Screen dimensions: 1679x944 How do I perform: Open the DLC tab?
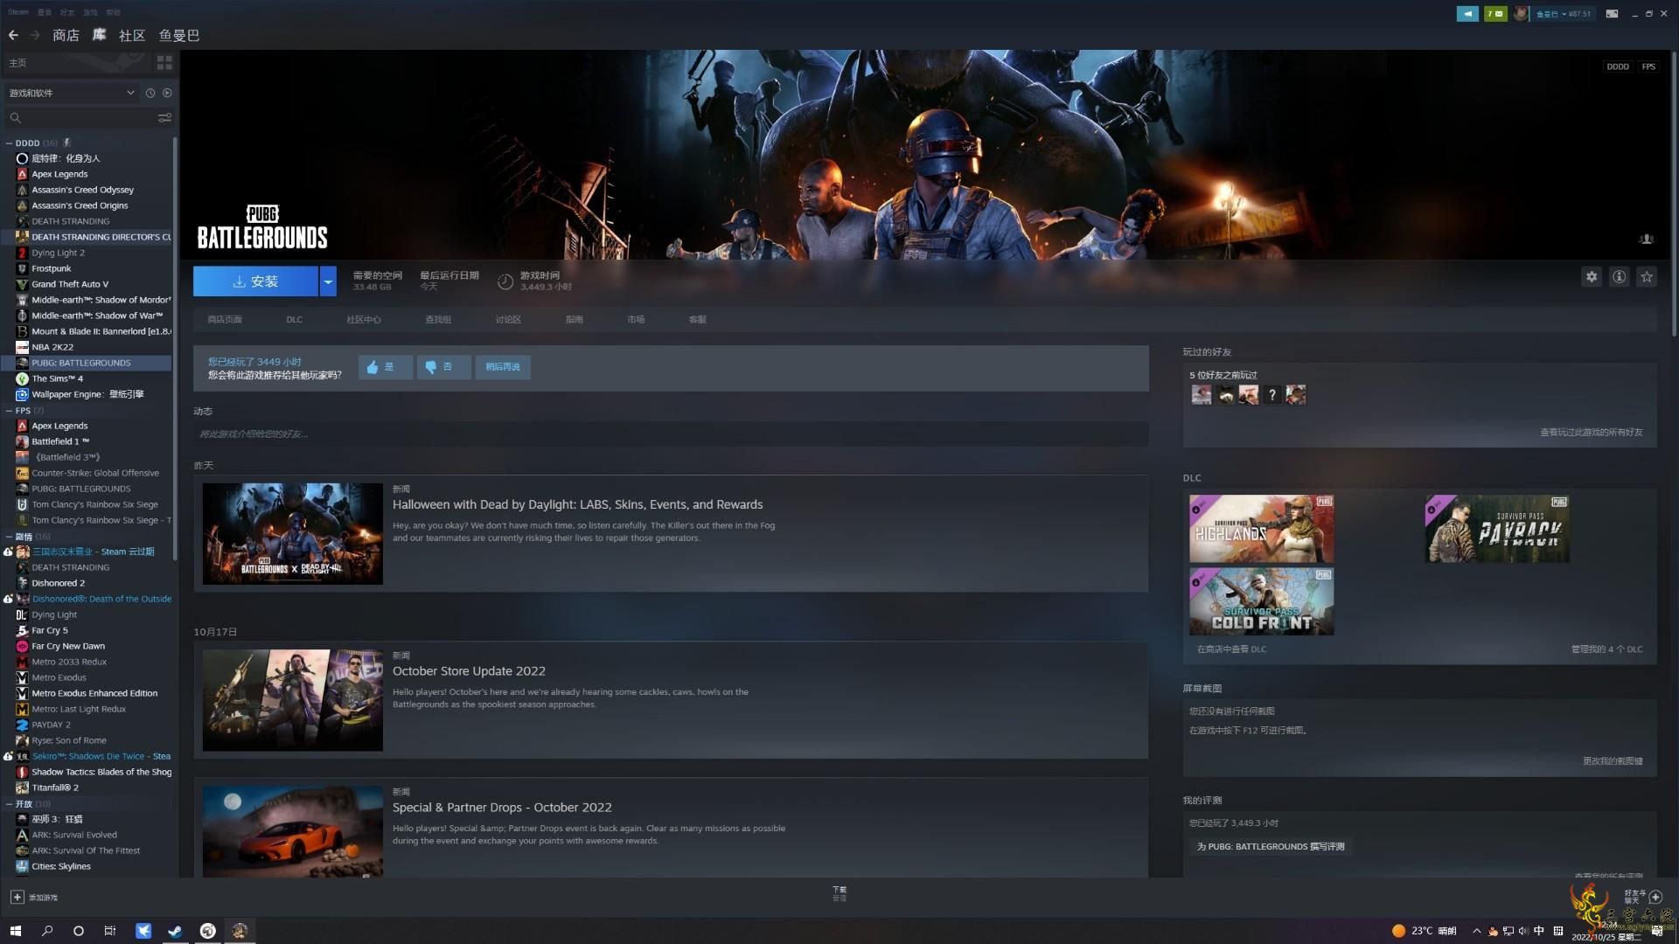294,320
